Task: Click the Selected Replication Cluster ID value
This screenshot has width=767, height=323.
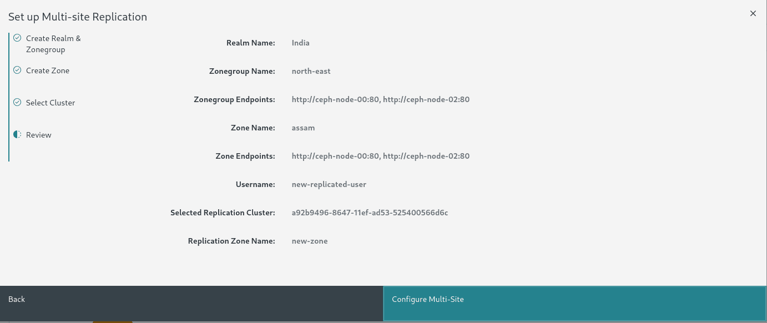Action: click(370, 213)
